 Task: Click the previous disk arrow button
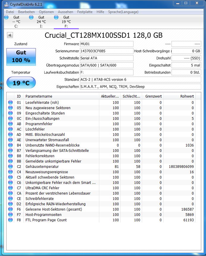(10, 35)
